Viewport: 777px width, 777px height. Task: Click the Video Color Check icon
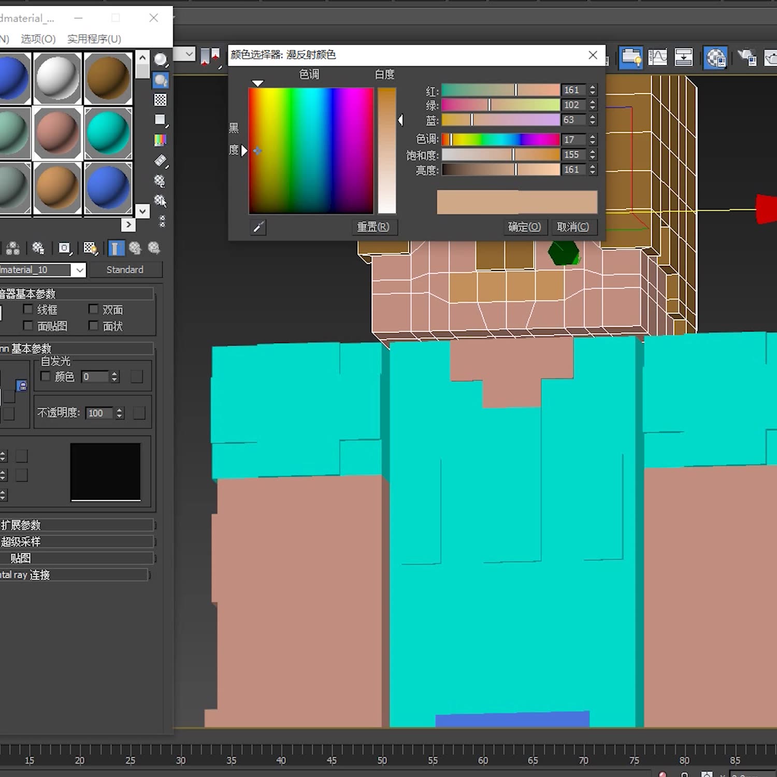(x=161, y=140)
